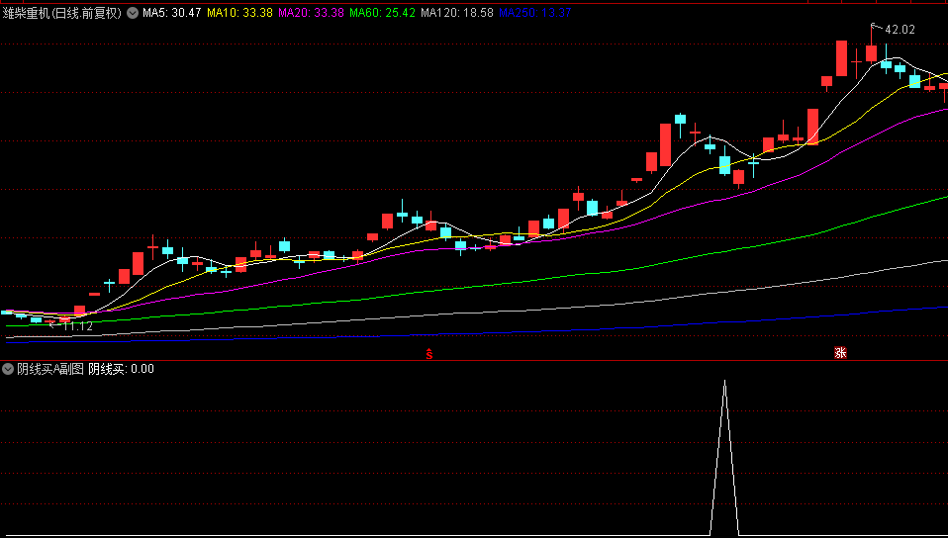Image resolution: width=948 pixels, height=538 pixels.
Task: Pick the green MA60: 25.42 label
Action: 383,14
